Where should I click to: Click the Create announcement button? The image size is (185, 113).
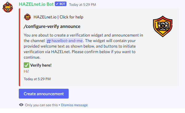pyautogui.click(x=44, y=94)
